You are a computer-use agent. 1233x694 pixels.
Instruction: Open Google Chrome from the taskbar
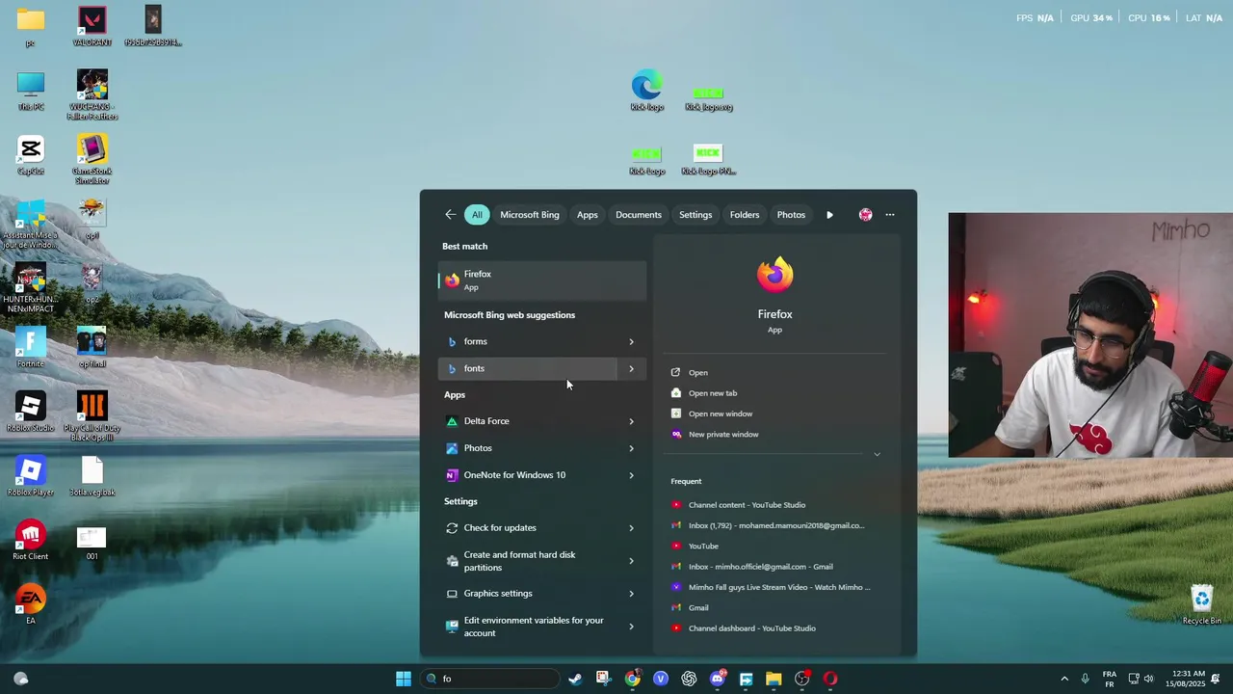coord(632,679)
